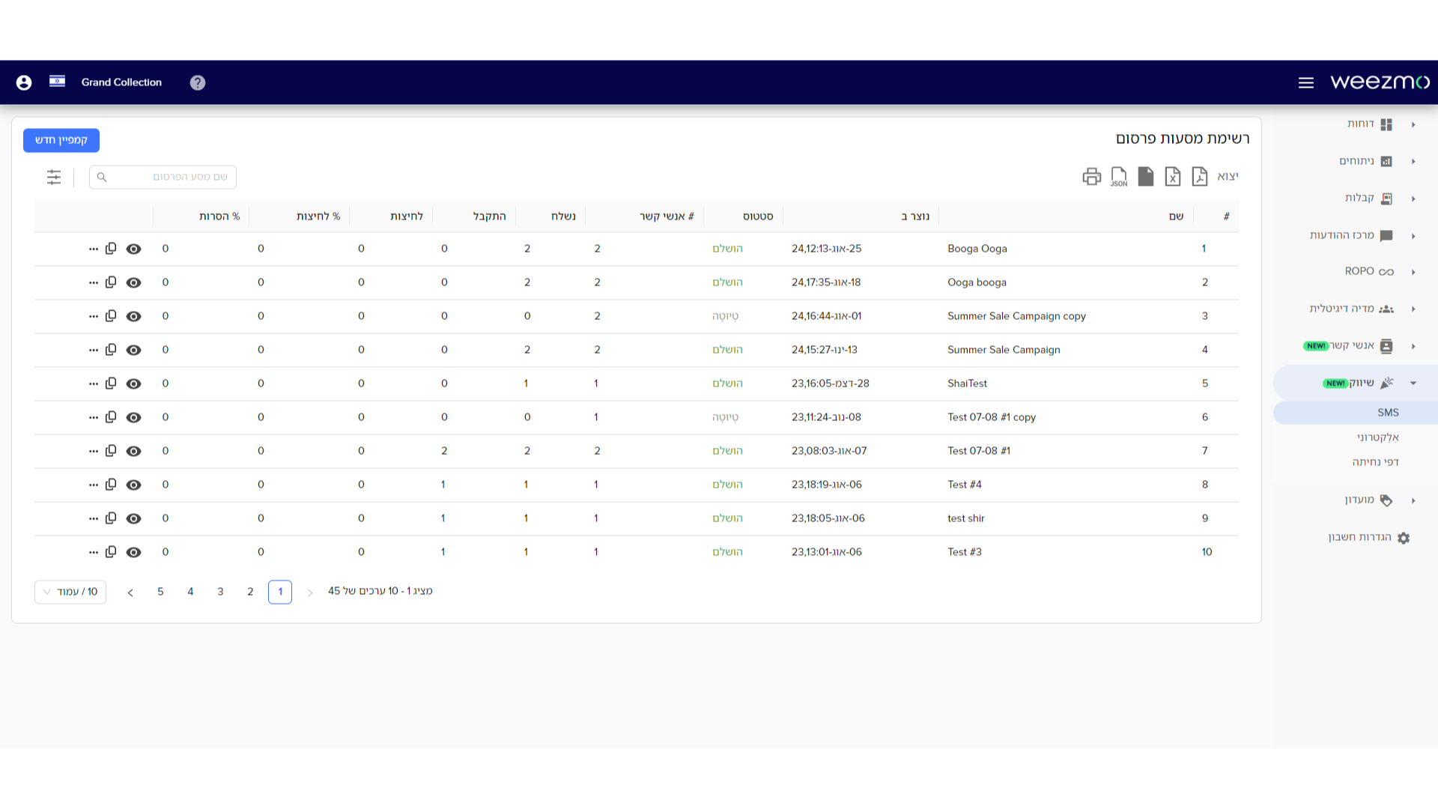View the Test #3 eye icon
The image size is (1438, 809).
coord(133,553)
